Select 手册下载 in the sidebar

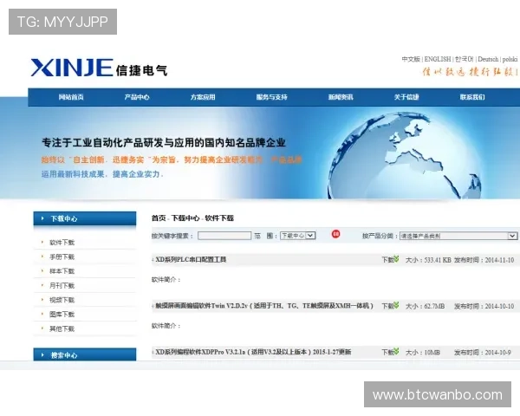click(62, 257)
